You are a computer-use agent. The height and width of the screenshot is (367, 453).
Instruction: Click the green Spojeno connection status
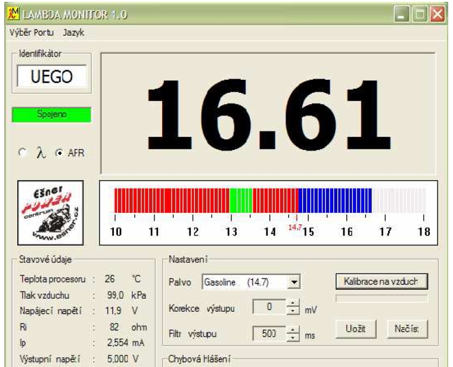point(51,114)
